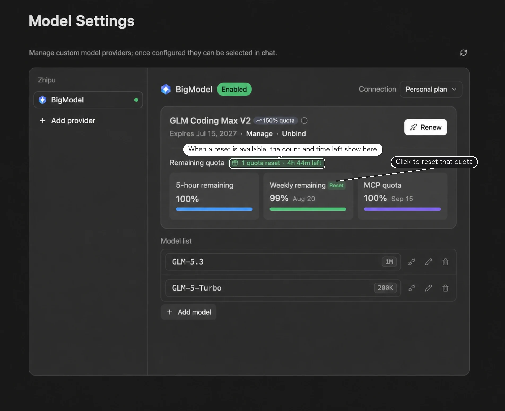Image resolution: width=505 pixels, height=411 pixels.
Task: Open the Personal plan connection dropdown
Action: (431, 89)
